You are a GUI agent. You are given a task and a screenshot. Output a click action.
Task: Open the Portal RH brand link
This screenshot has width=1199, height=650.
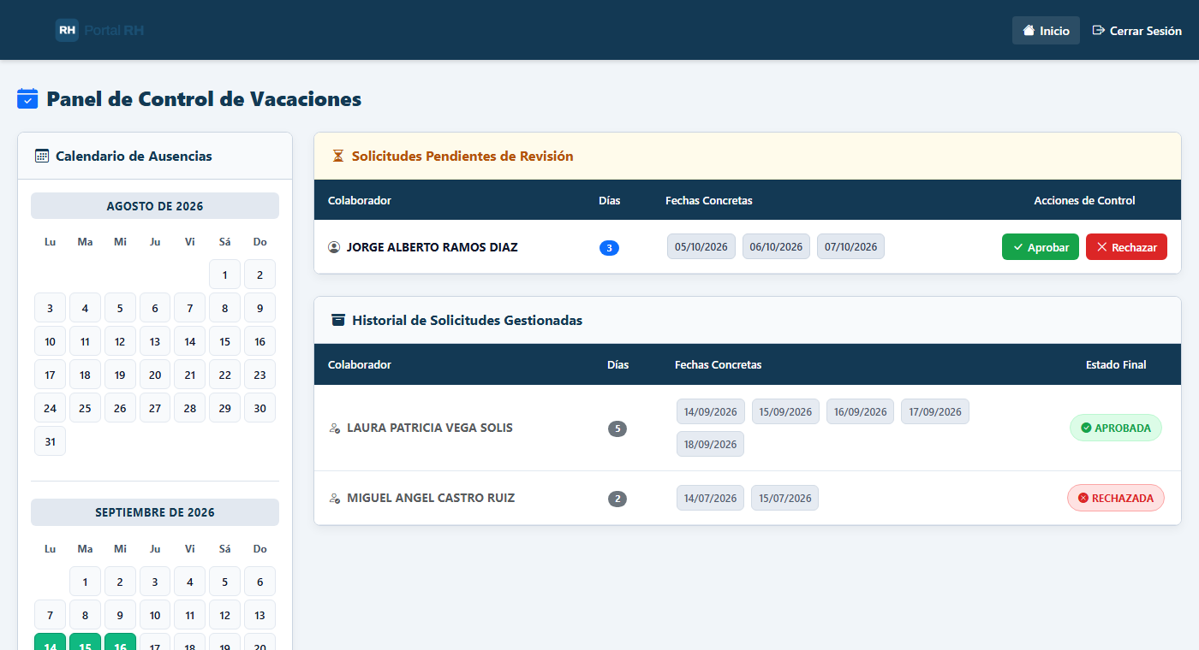pos(100,30)
